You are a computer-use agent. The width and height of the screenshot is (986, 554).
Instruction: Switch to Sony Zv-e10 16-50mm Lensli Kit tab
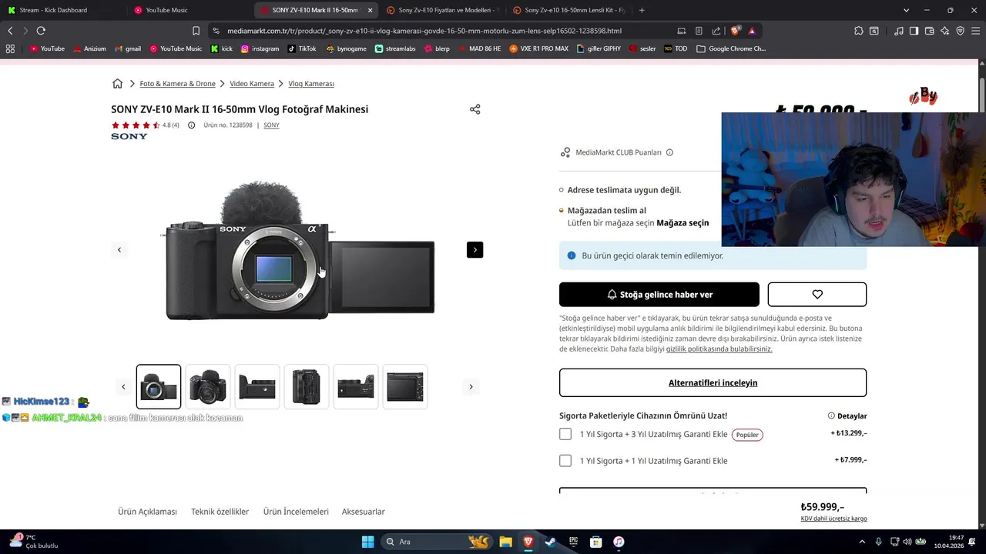[x=568, y=10]
